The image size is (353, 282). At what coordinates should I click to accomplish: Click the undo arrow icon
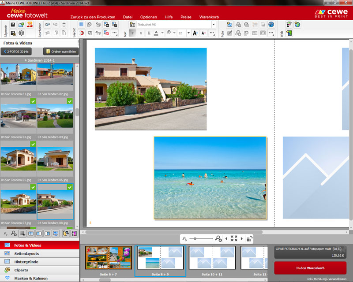48,25
